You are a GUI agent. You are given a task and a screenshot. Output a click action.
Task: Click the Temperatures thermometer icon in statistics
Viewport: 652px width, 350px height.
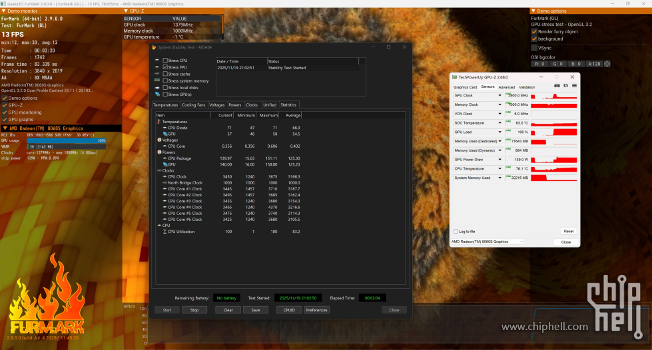coord(159,122)
